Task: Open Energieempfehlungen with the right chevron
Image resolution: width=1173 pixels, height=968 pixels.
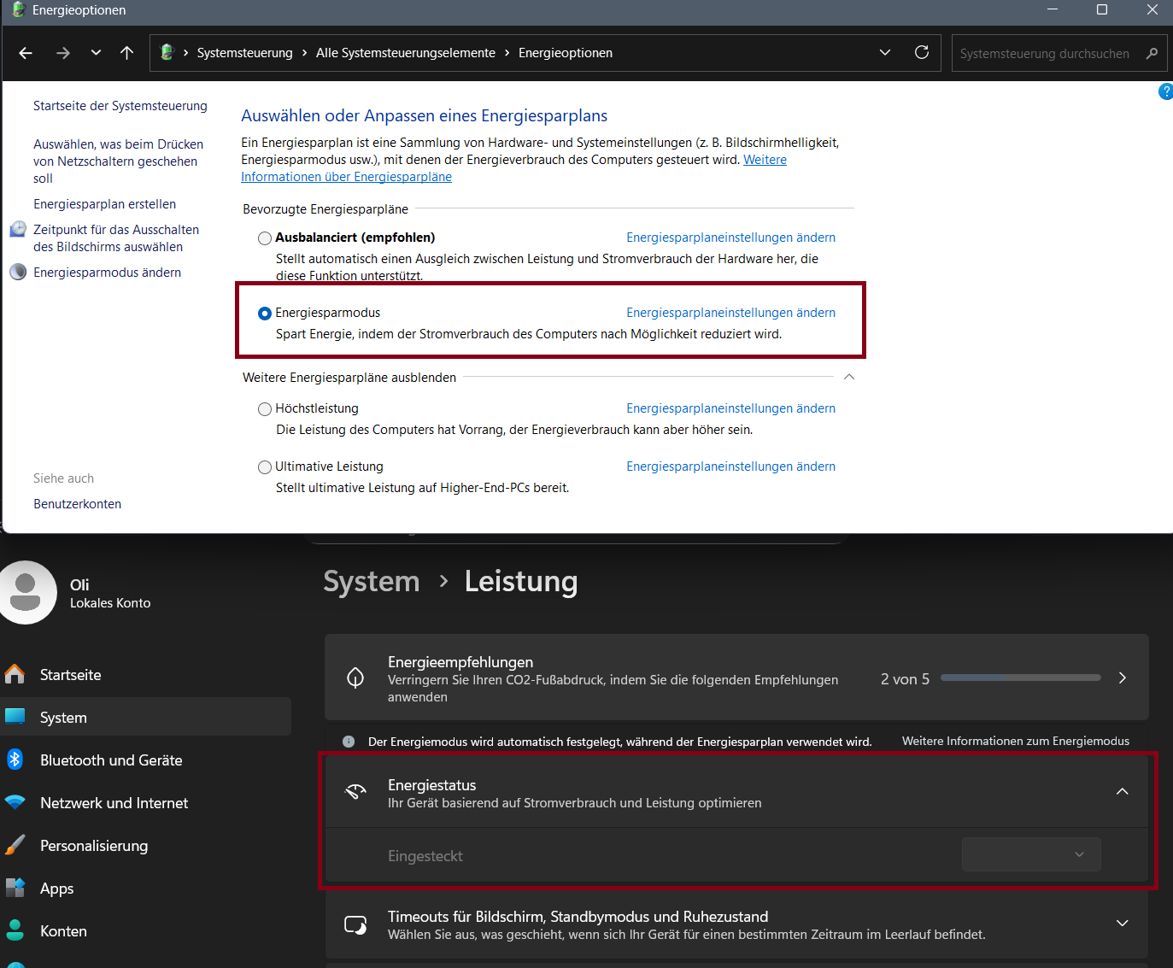Action: tap(1123, 678)
